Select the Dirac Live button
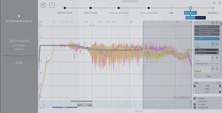This screenshot has height=113, width=222. pyautogui.click(x=207, y=27)
